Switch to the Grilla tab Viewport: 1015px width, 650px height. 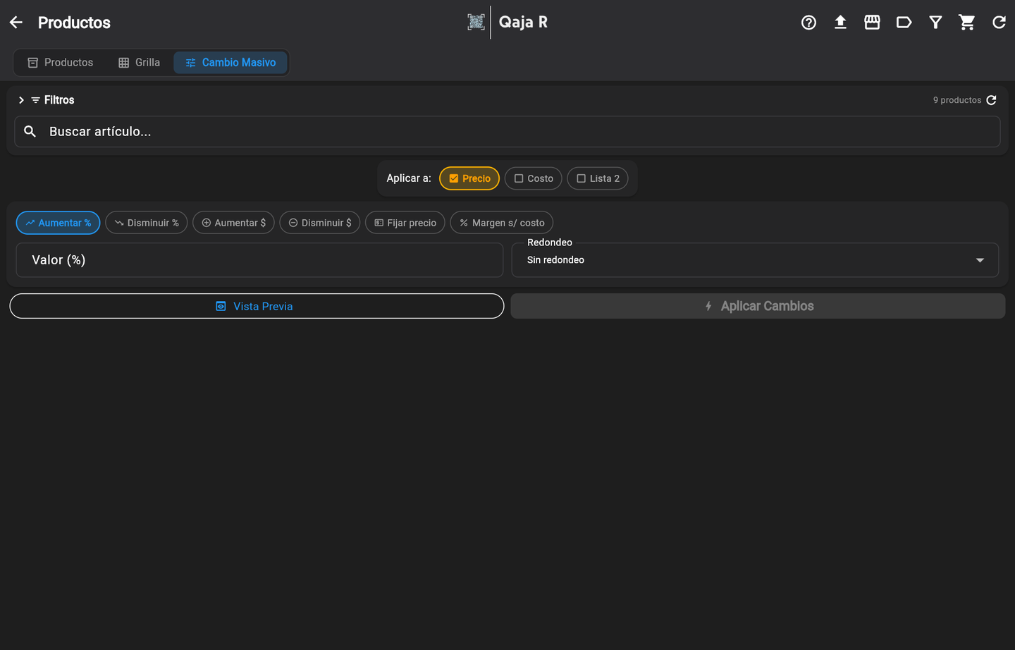point(140,63)
